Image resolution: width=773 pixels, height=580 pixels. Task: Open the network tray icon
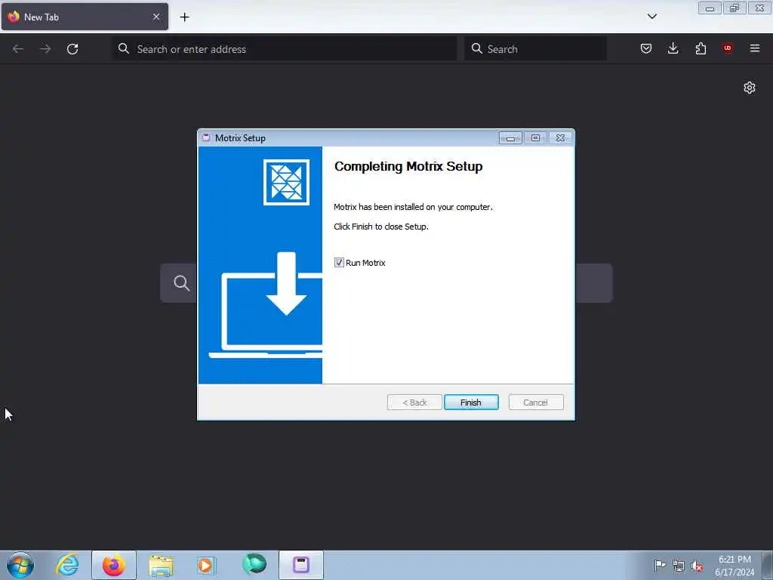pyautogui.click(x=679, y=566)
